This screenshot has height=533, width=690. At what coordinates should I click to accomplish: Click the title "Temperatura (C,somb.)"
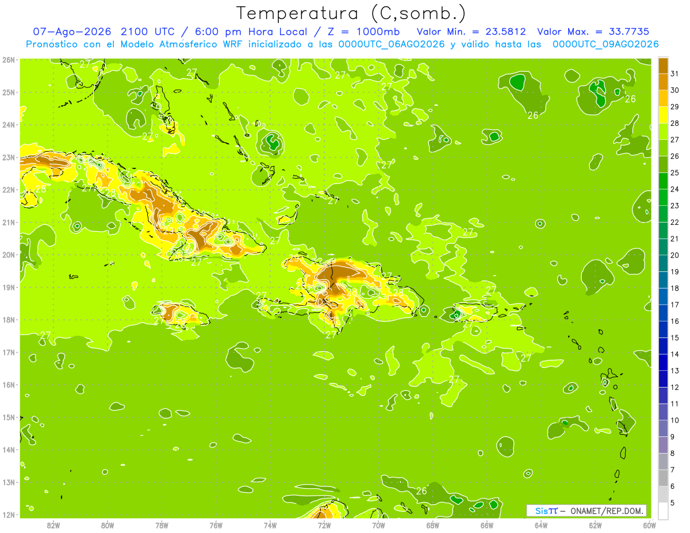[351, 13]
